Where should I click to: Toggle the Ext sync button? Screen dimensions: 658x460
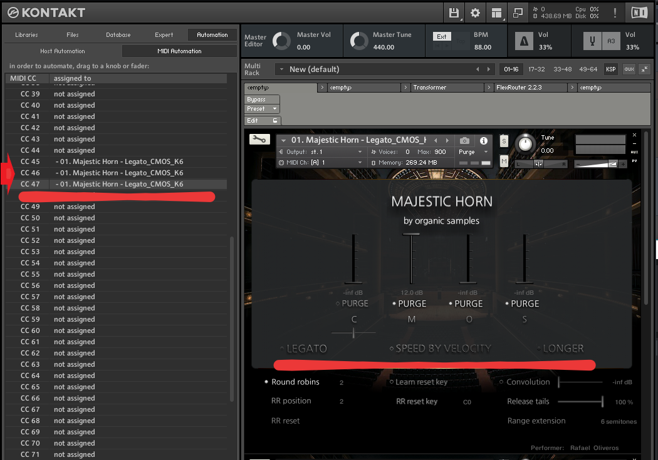pos(442,36)
